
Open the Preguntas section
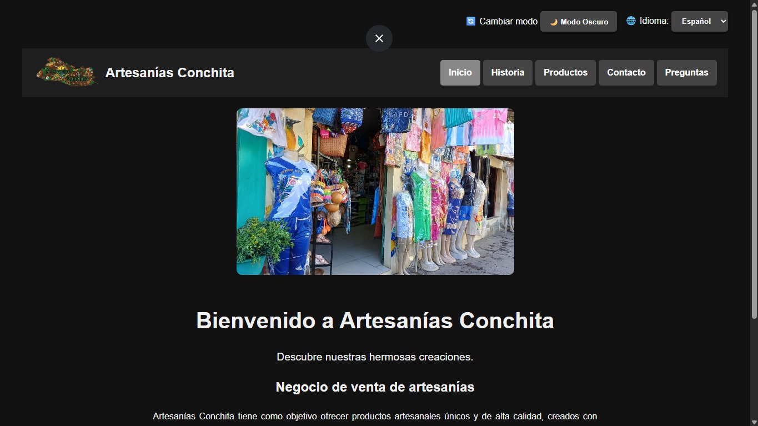(x=686, y=73)
